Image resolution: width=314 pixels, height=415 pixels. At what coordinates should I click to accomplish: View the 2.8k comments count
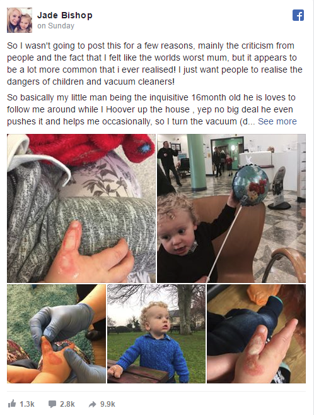[67, 404]
